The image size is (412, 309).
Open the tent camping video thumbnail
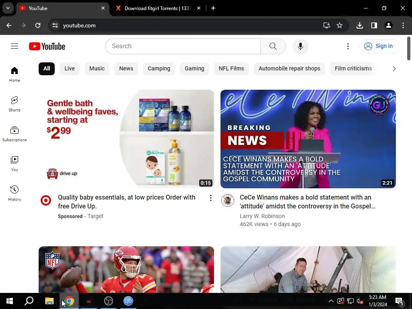(308, 270)
